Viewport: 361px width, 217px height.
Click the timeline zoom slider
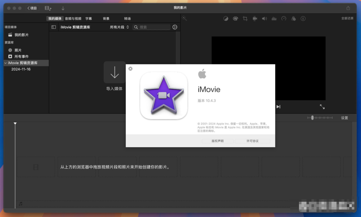point(320,118)
